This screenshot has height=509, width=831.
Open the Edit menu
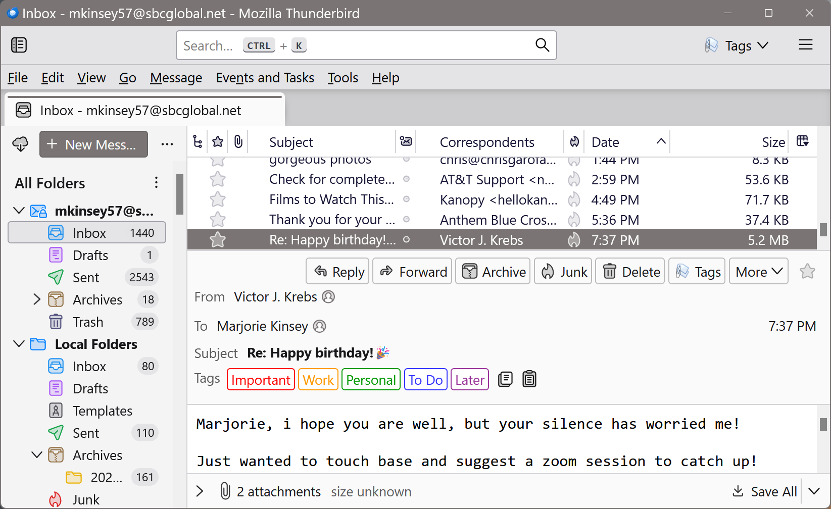tap(53, 78)
